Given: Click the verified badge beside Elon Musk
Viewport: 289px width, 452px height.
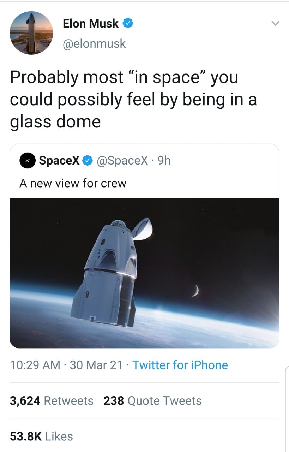Looking at the screenshot, I should point(128,24).
